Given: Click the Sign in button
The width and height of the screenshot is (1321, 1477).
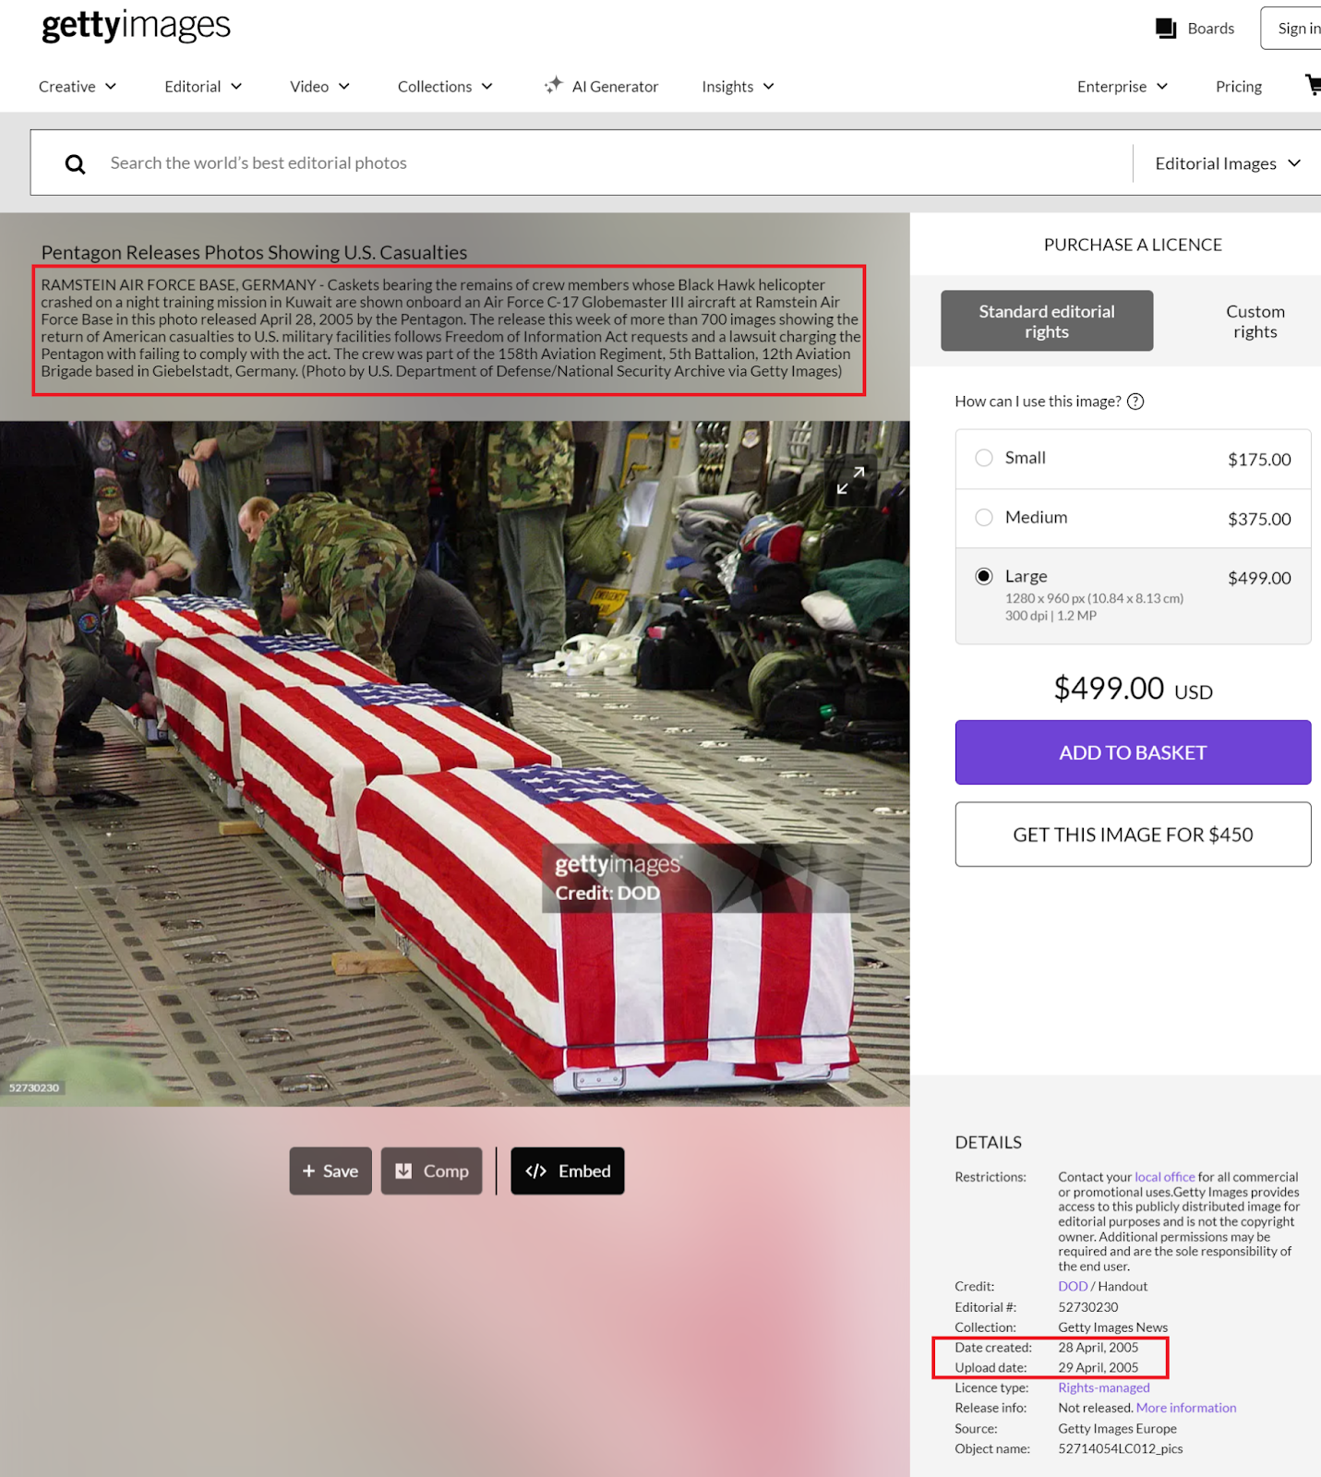Looking at the screenshot, I should coord(1291,29).
